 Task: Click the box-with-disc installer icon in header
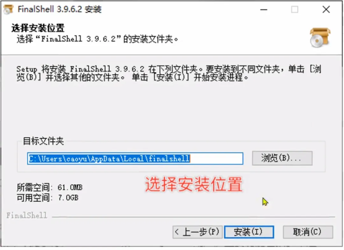coord(320,38)
